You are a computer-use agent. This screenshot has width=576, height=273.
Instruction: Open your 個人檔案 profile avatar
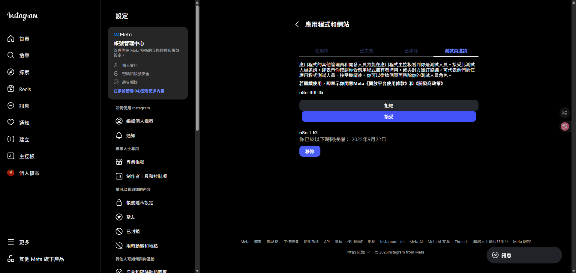[11, 173]
